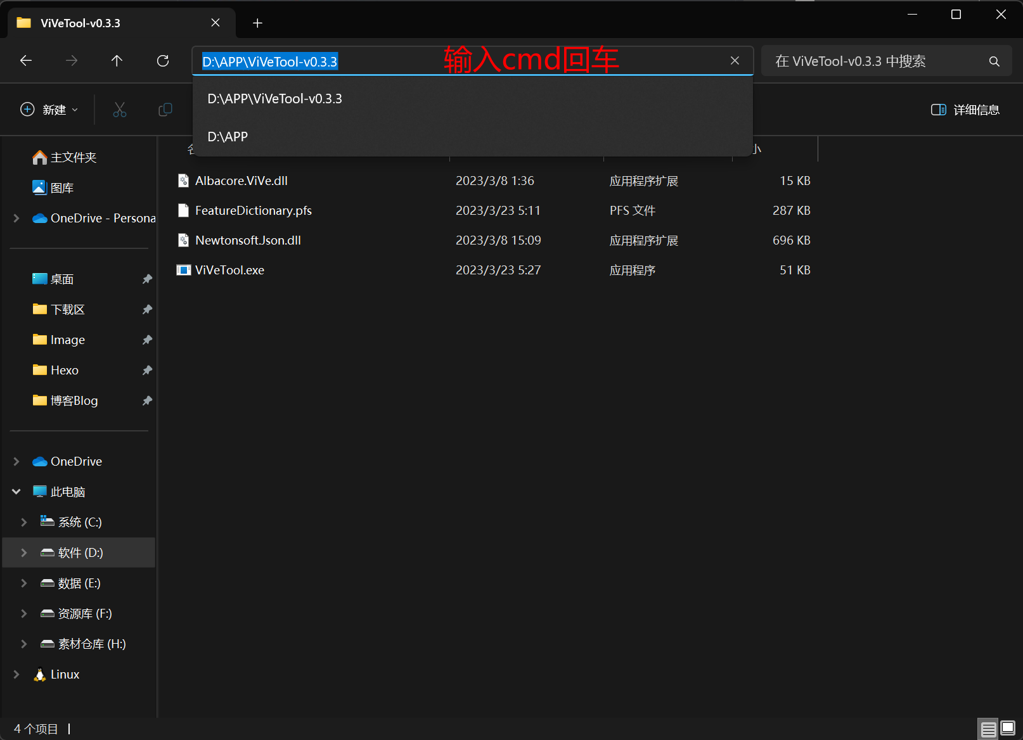The height and width of the screenshot is (740, 1023).
Task: Select the Albacore.ViVe.dll file
Action: 241,181
